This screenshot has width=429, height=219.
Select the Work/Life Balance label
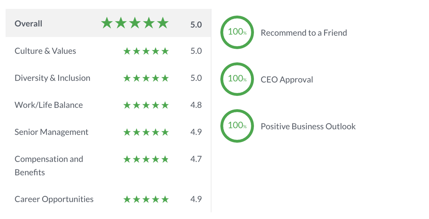[x=49, y=105]
